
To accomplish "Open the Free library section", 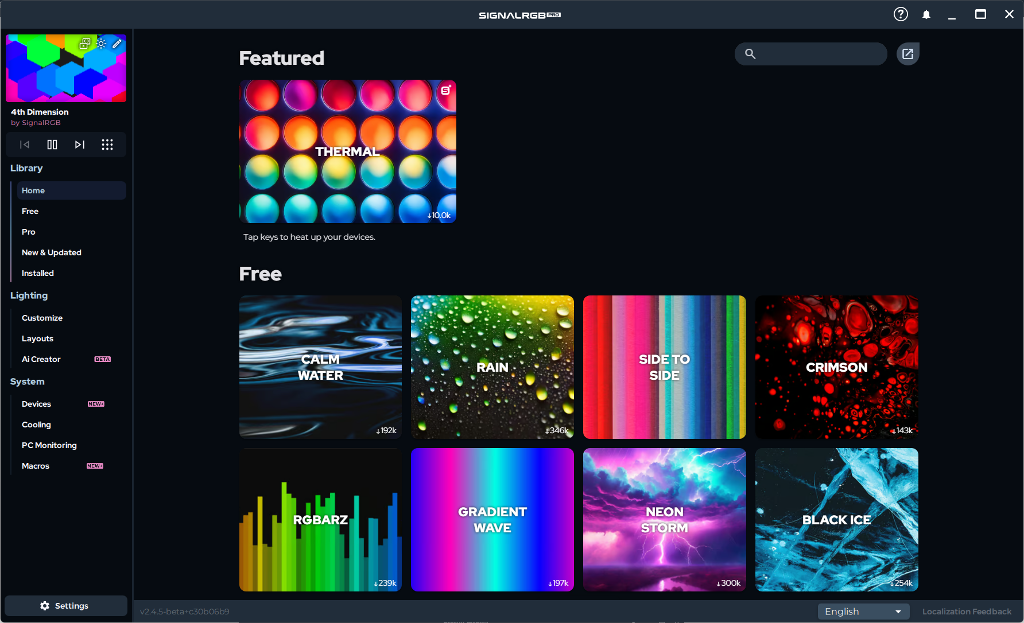I will pyautogui.click(x=30, y=211).
